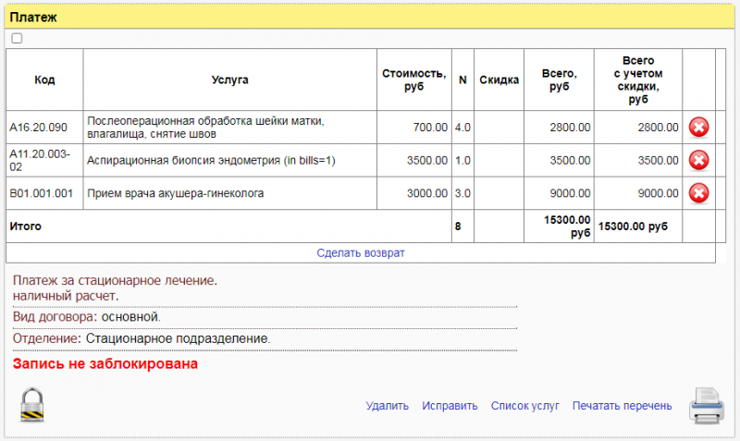Open the Сделать возврат link
740x441 pixels.
click(x=361, y=252)
